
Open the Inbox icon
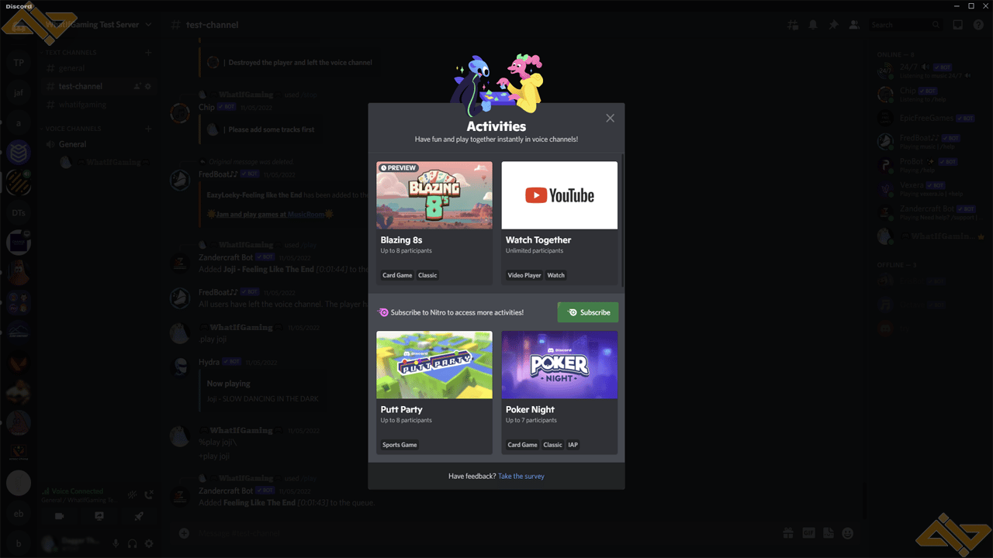tap(957, 25)
